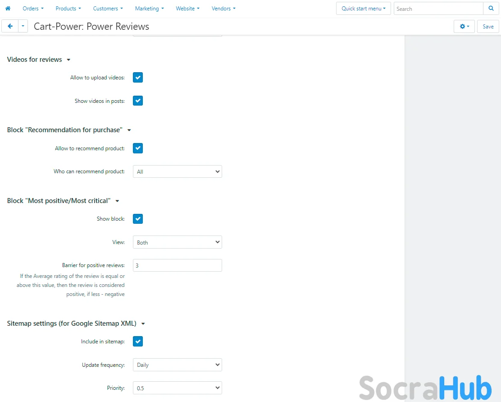Open the Update frequency dropdown
The width and height of the screenshot is (501, 402).
click(x=178, y=365)
